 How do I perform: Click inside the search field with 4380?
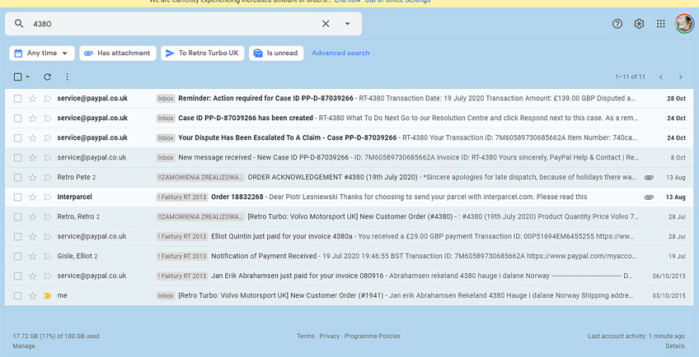point(174,24)
